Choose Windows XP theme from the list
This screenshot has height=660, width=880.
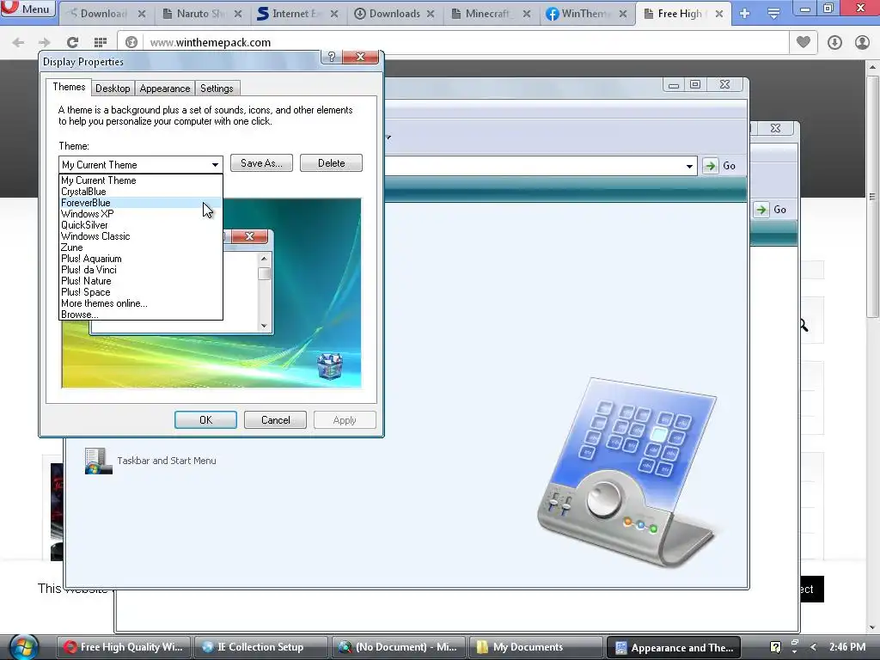[141, 214]
